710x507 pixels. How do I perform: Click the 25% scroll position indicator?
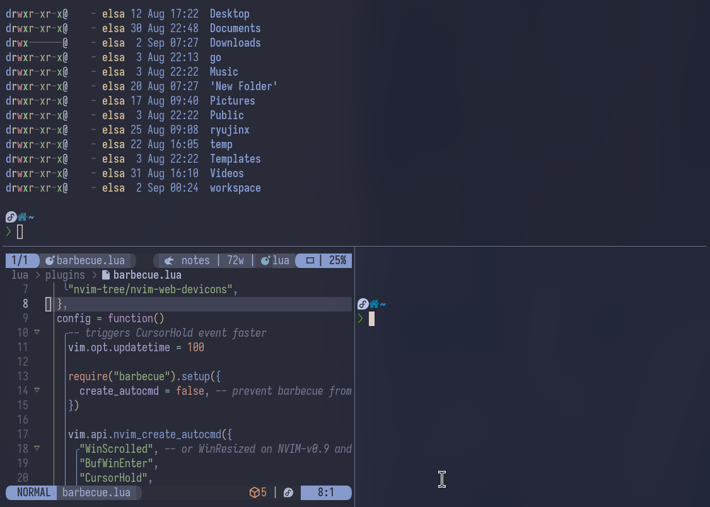(x=338, y=260)
